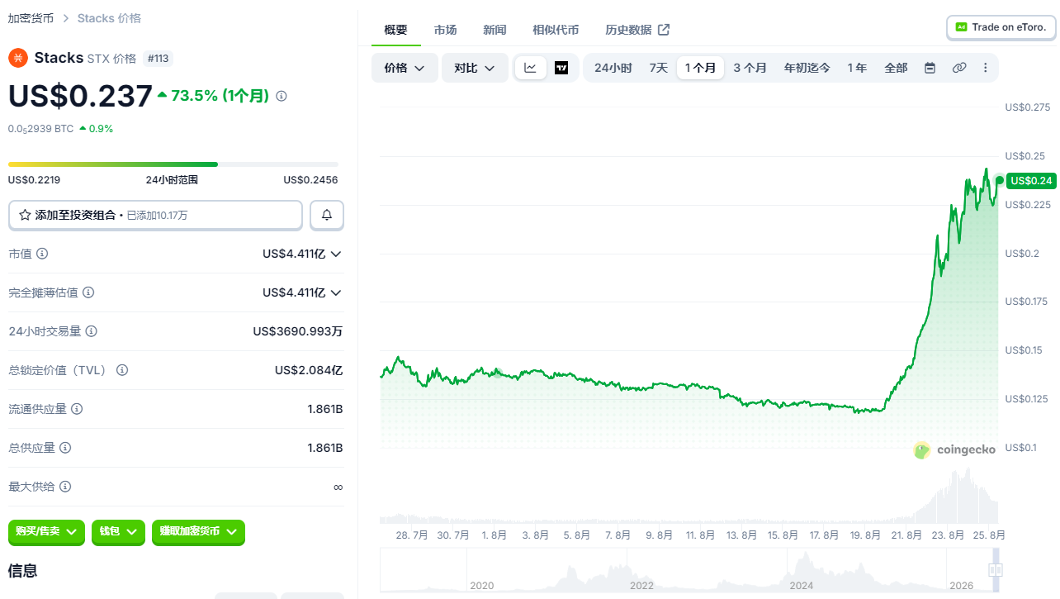Image resolution: width=1060 pixels, height=599 pixels.
Task: Click the US$0.24 current price label
Action: click(x=1031, y=180)
